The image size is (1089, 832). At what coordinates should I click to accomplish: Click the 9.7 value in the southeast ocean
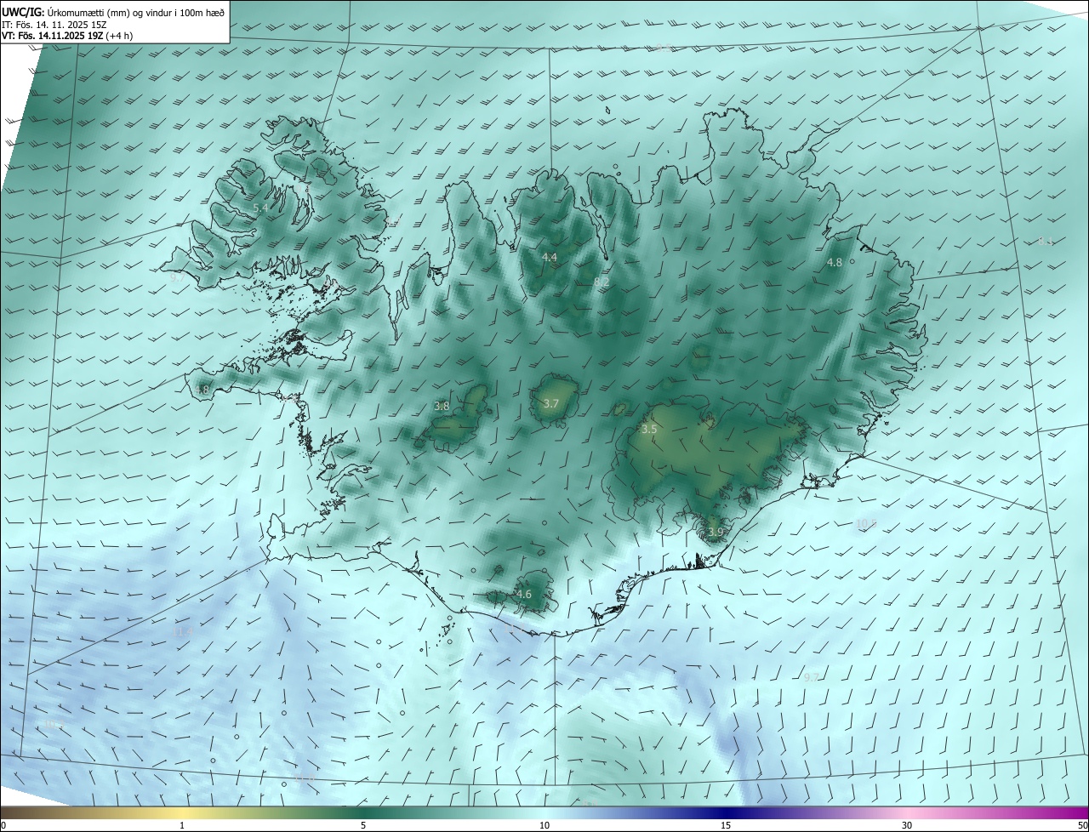point(811,677)
